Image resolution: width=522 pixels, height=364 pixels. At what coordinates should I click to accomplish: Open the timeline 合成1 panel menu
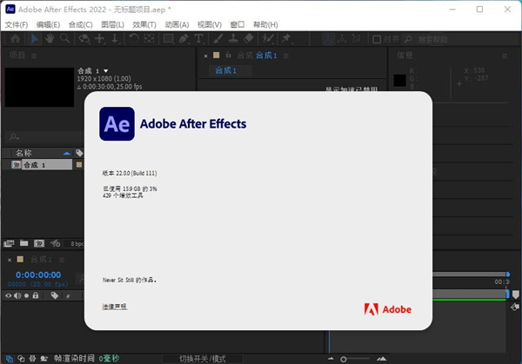(62, 260)
